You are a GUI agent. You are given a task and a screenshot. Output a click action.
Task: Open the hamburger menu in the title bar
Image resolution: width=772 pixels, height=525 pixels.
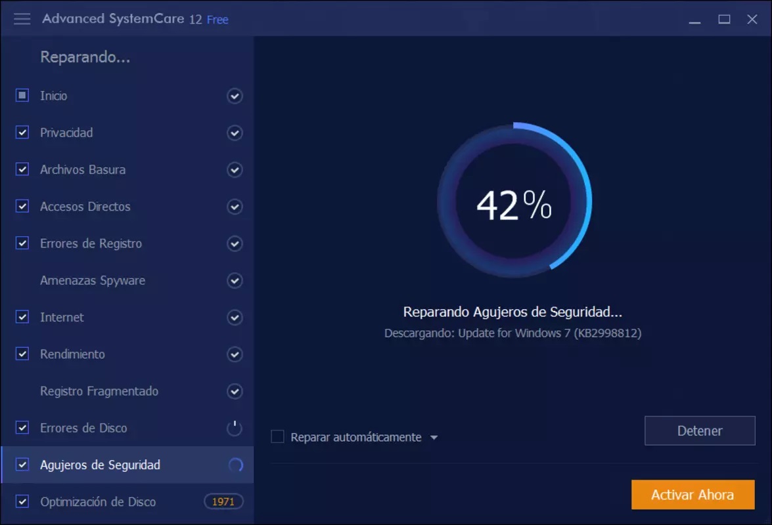(x=22, y=19)
